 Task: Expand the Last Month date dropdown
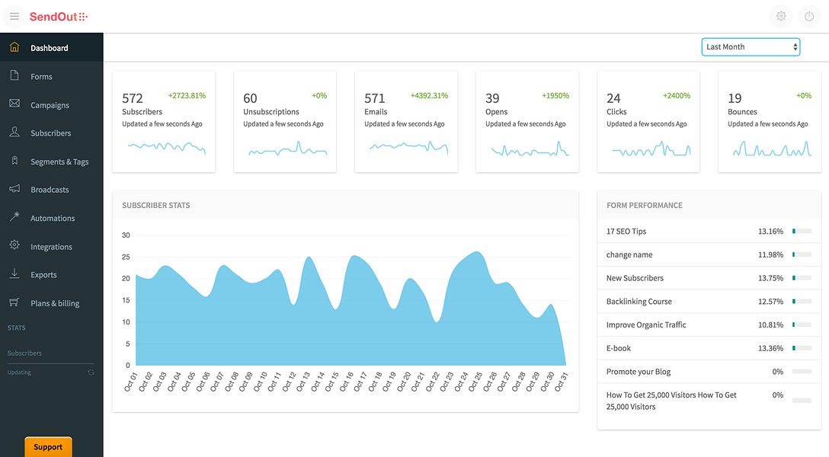[751, 47]
